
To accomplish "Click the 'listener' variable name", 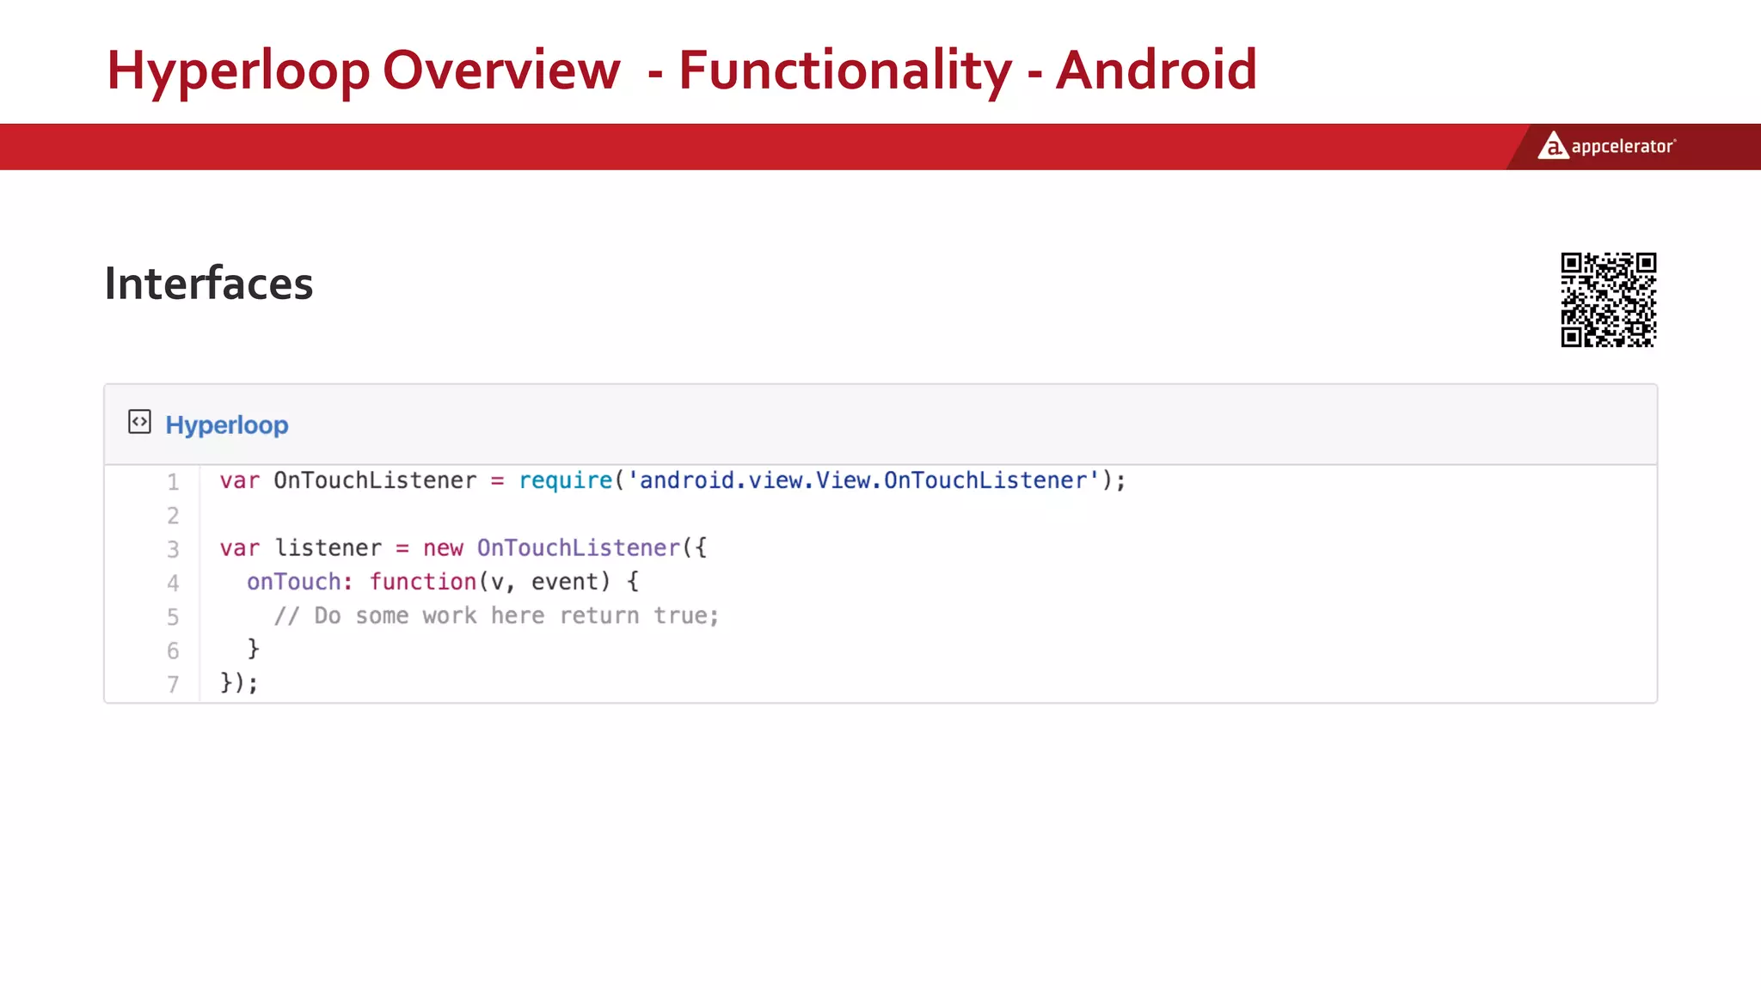I will point(328,548).
